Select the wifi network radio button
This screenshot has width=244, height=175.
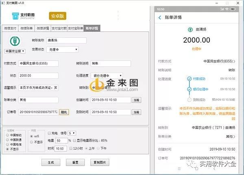pos(31,136)
